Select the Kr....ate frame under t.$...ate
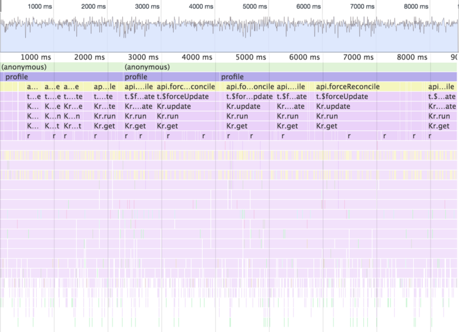Viewport: 459px width, 332px height. tap(442, 106)
